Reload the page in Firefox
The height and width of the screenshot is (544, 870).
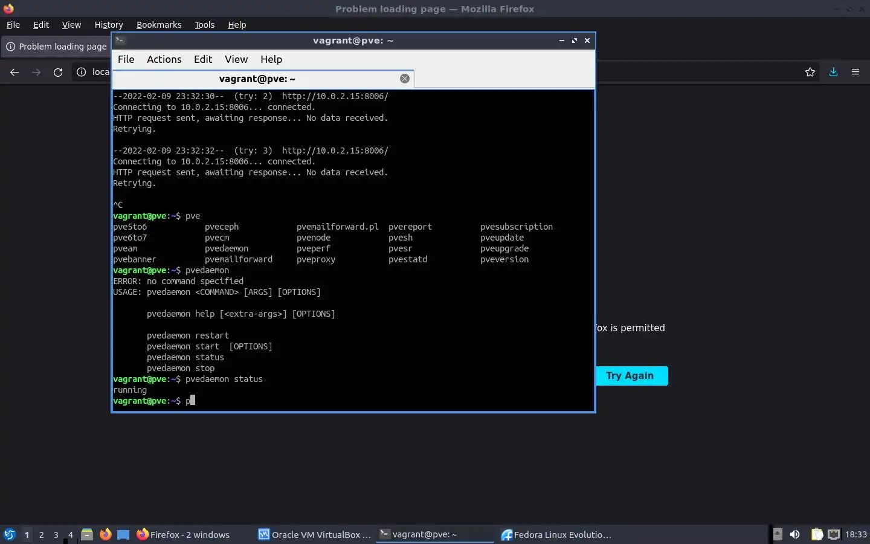[58, 72]
